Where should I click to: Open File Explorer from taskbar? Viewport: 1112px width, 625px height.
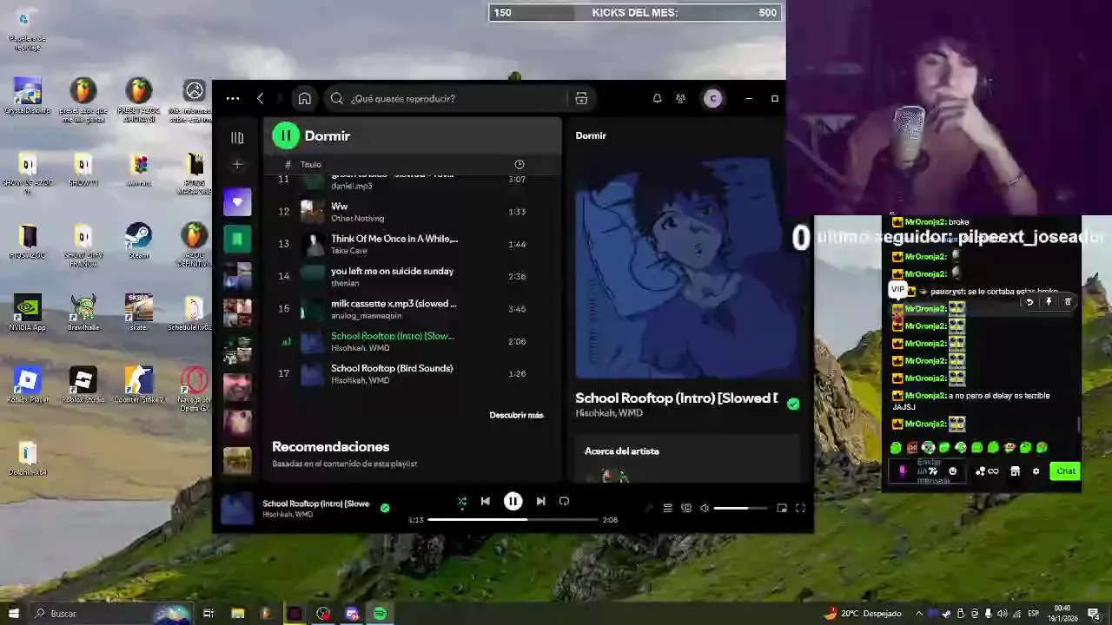tap(237, 614)
